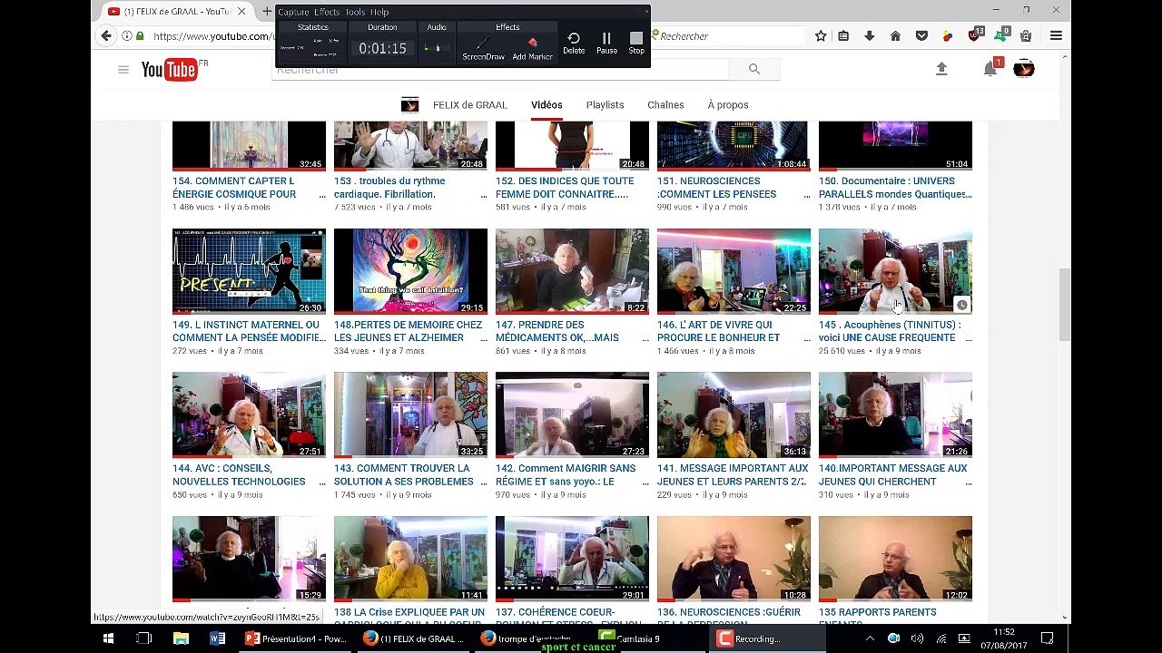Open video 145. Acouphènes (TINNITUS) title link
The width and height of the screenshot is (1162, 653).
click(x=889, y=331)
